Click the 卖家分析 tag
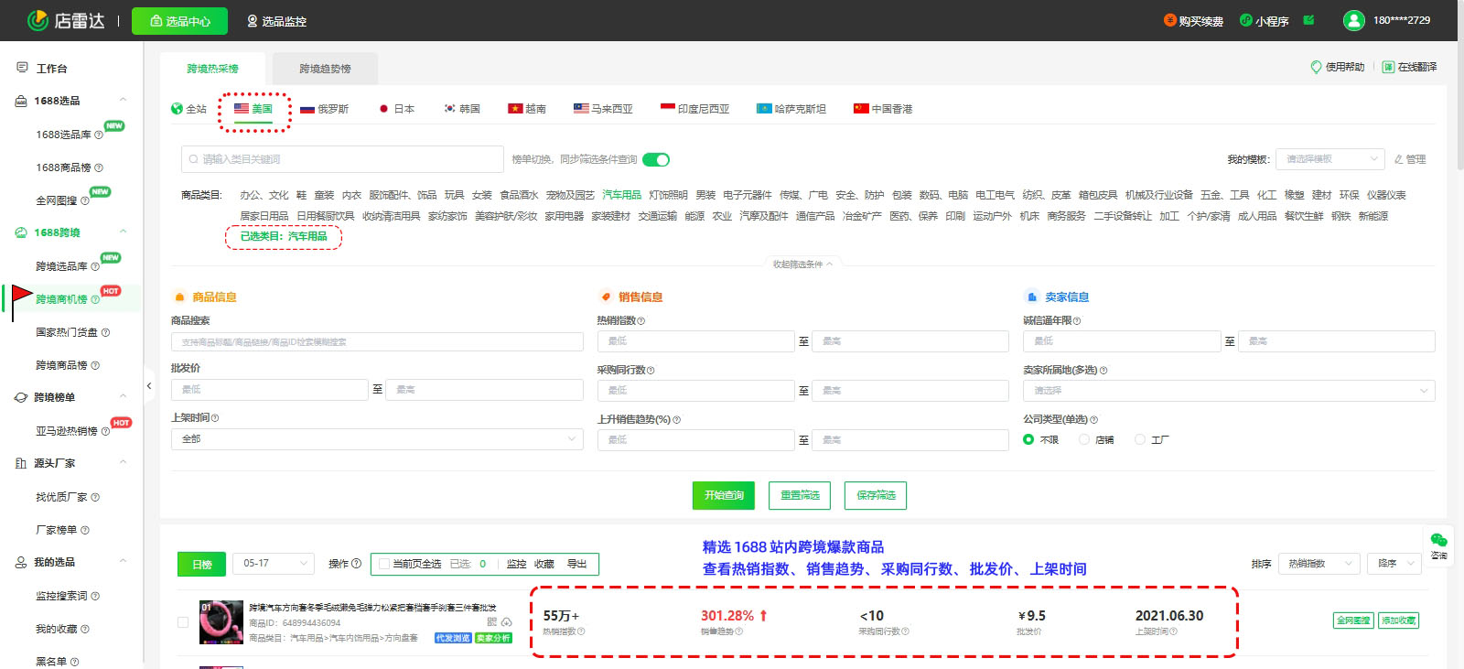Screen dimensions: 1464x669 click(x=493, y=638)
